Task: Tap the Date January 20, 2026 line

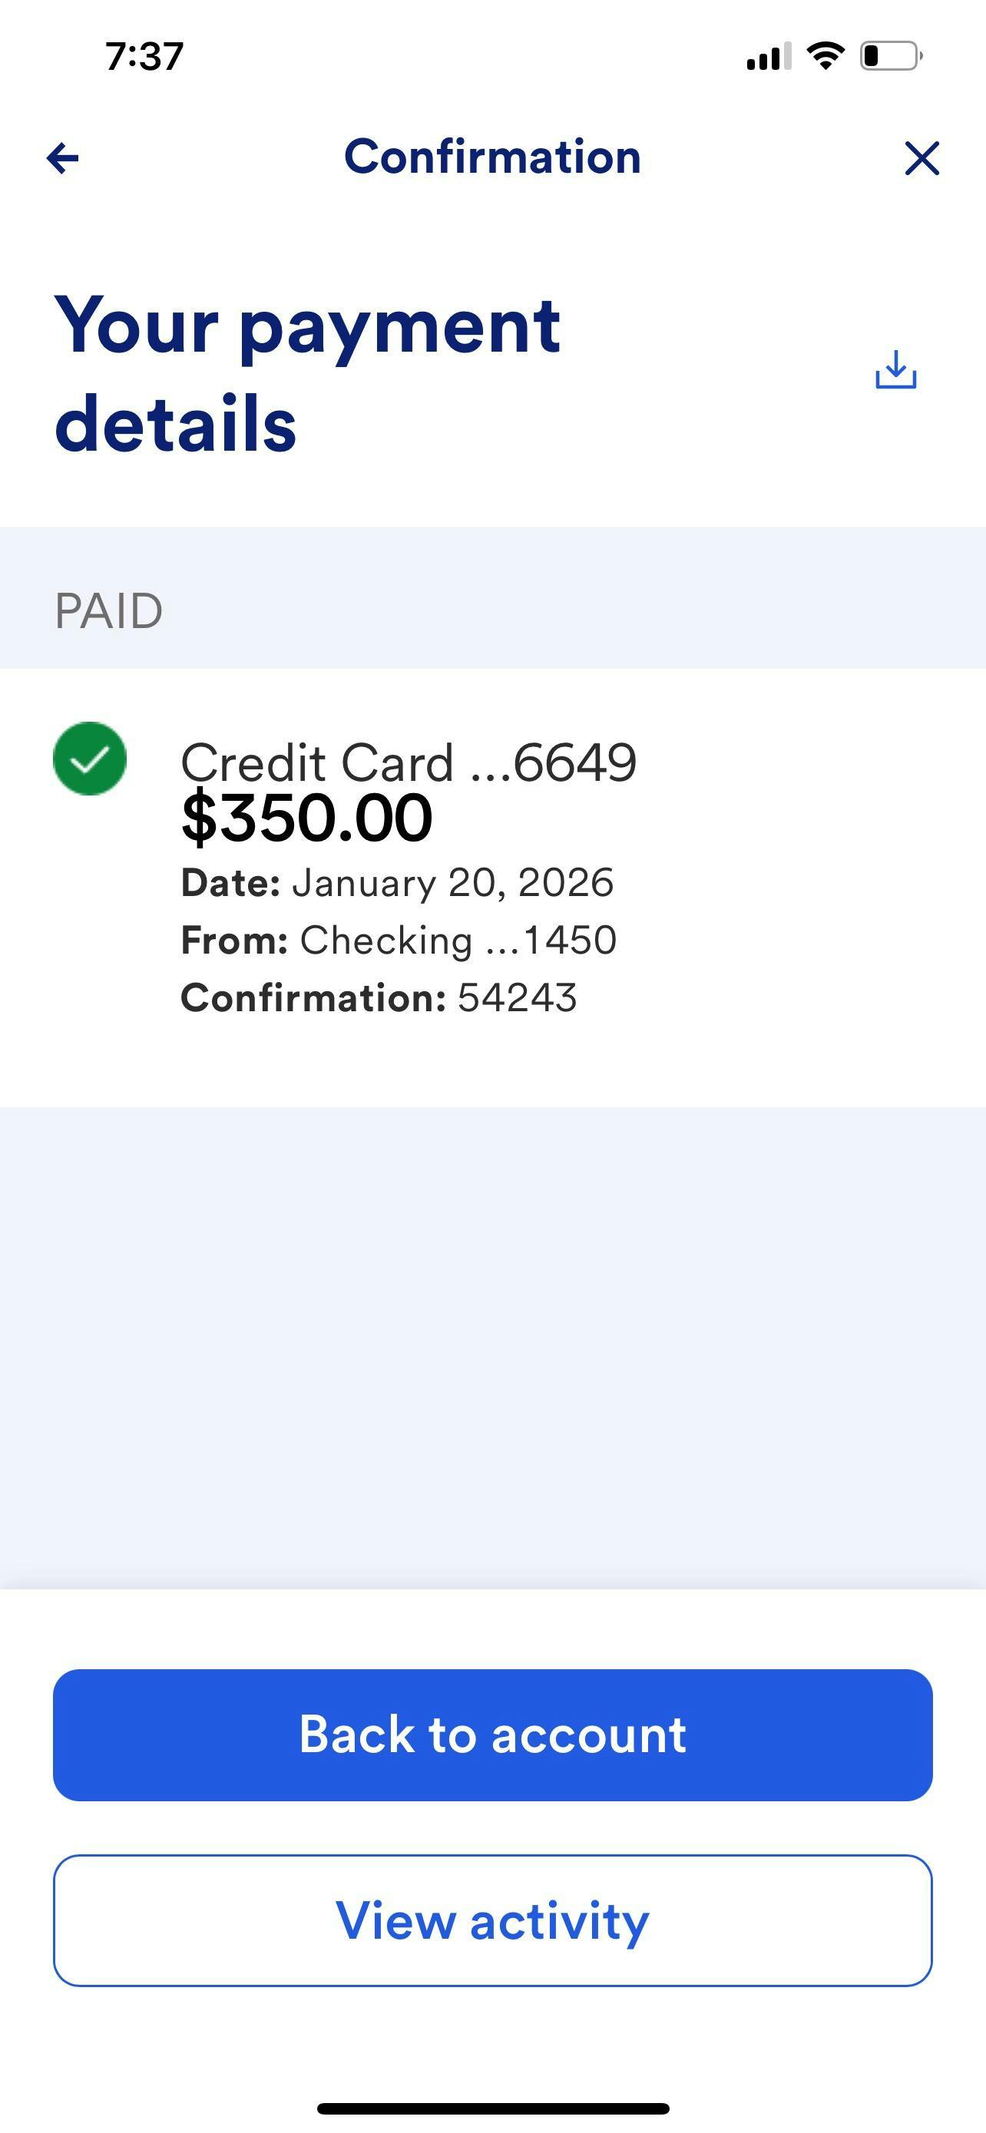Action: (397, 883)
